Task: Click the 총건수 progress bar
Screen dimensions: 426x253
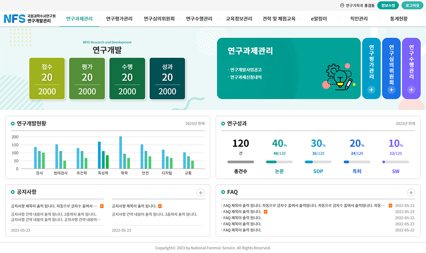Action: click(x=240, y=162)
